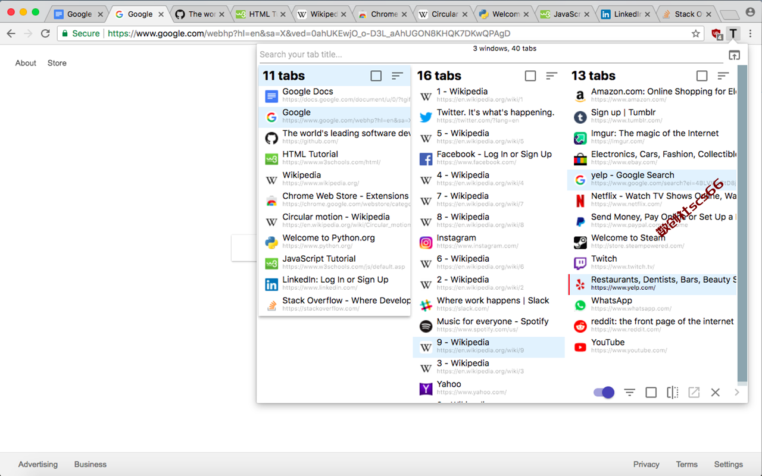The width and height of the screenshot is (762, 476).
Task: Select the Circular motion - Wikipedia entry
Action: coord(335,221)
